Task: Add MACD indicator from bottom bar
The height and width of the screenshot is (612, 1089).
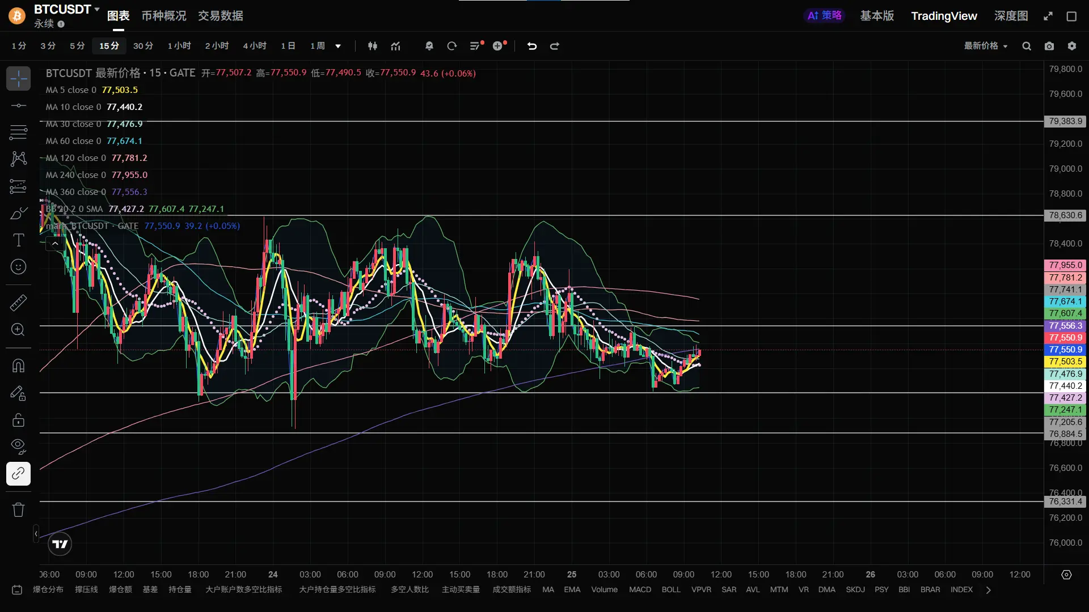Action: tap(640, 589)
